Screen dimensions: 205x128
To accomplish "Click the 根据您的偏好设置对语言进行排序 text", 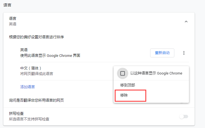I will [36, 37].
